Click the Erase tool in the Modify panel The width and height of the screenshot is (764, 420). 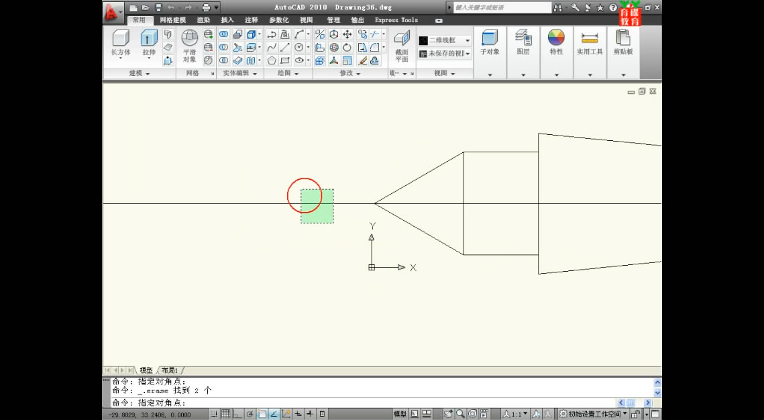362,60
